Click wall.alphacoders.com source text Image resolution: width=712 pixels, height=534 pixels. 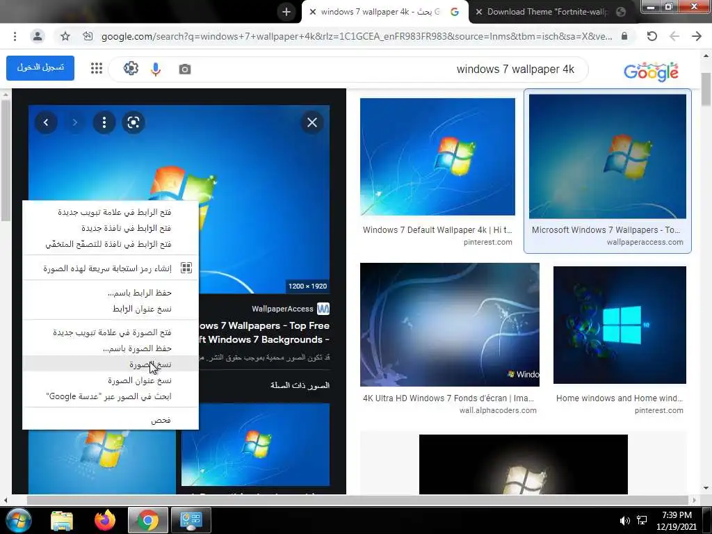[498, 410]
